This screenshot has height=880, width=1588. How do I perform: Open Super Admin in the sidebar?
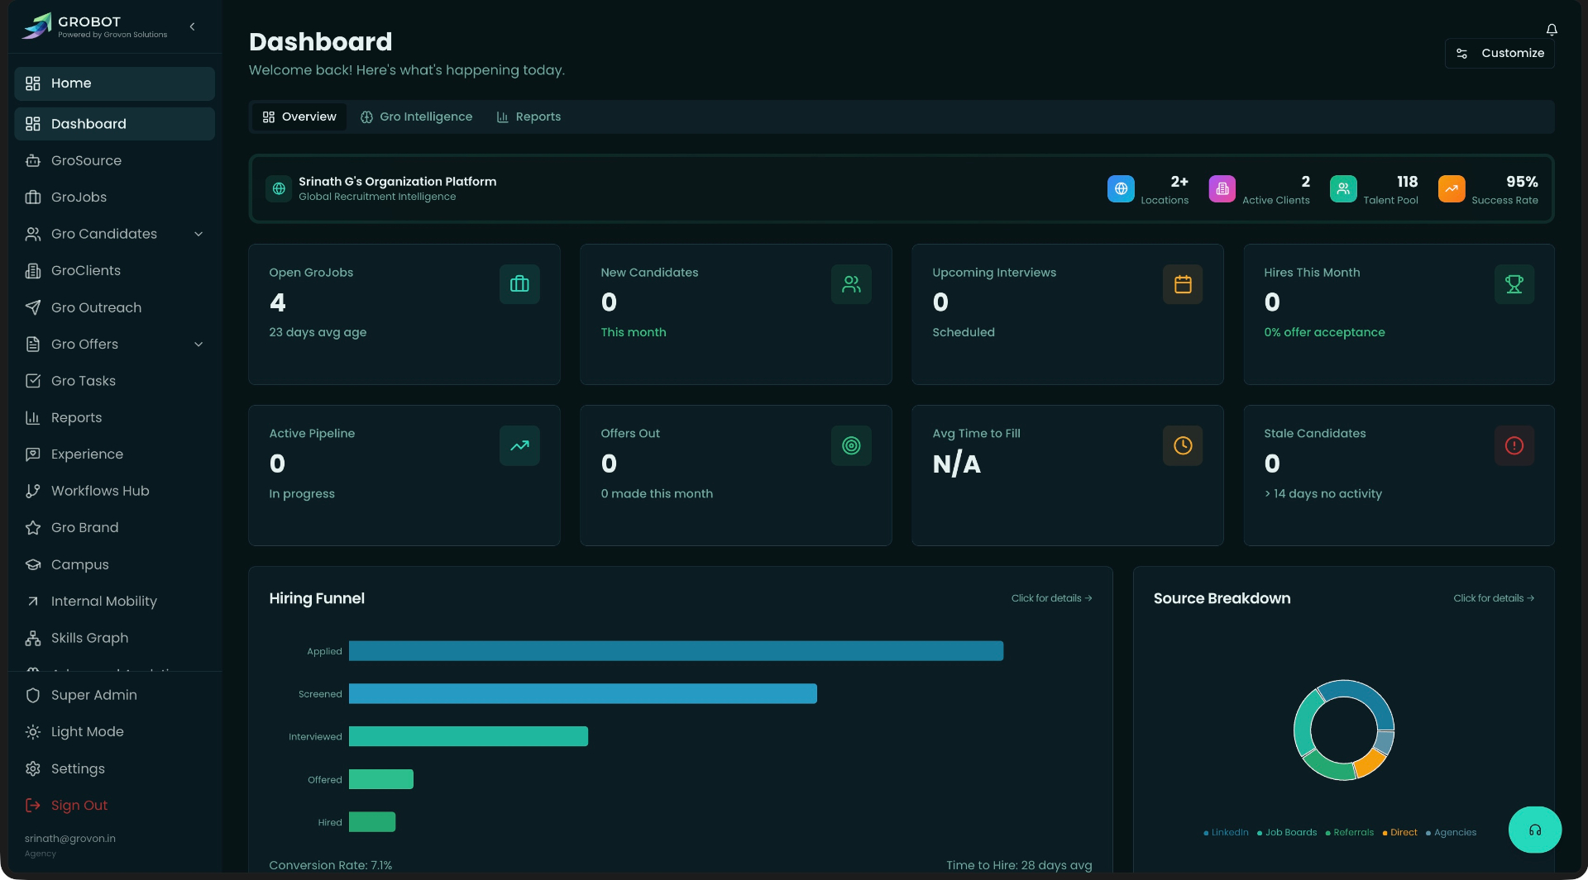pyautogui.click(x=114, y=695)
